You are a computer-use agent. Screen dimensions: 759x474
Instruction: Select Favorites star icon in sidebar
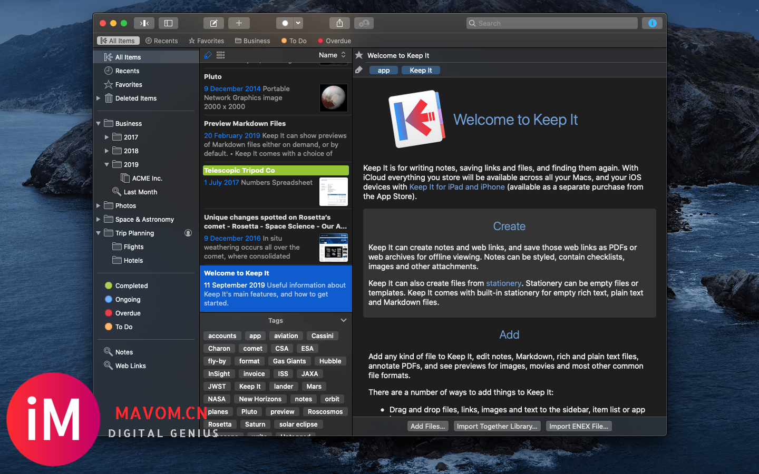pos(109,84)
